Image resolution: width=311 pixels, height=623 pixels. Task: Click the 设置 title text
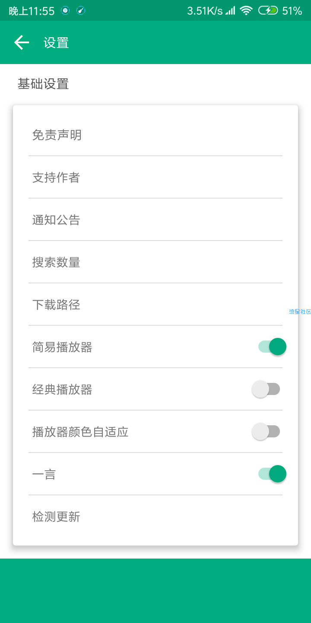coord(56,43)
